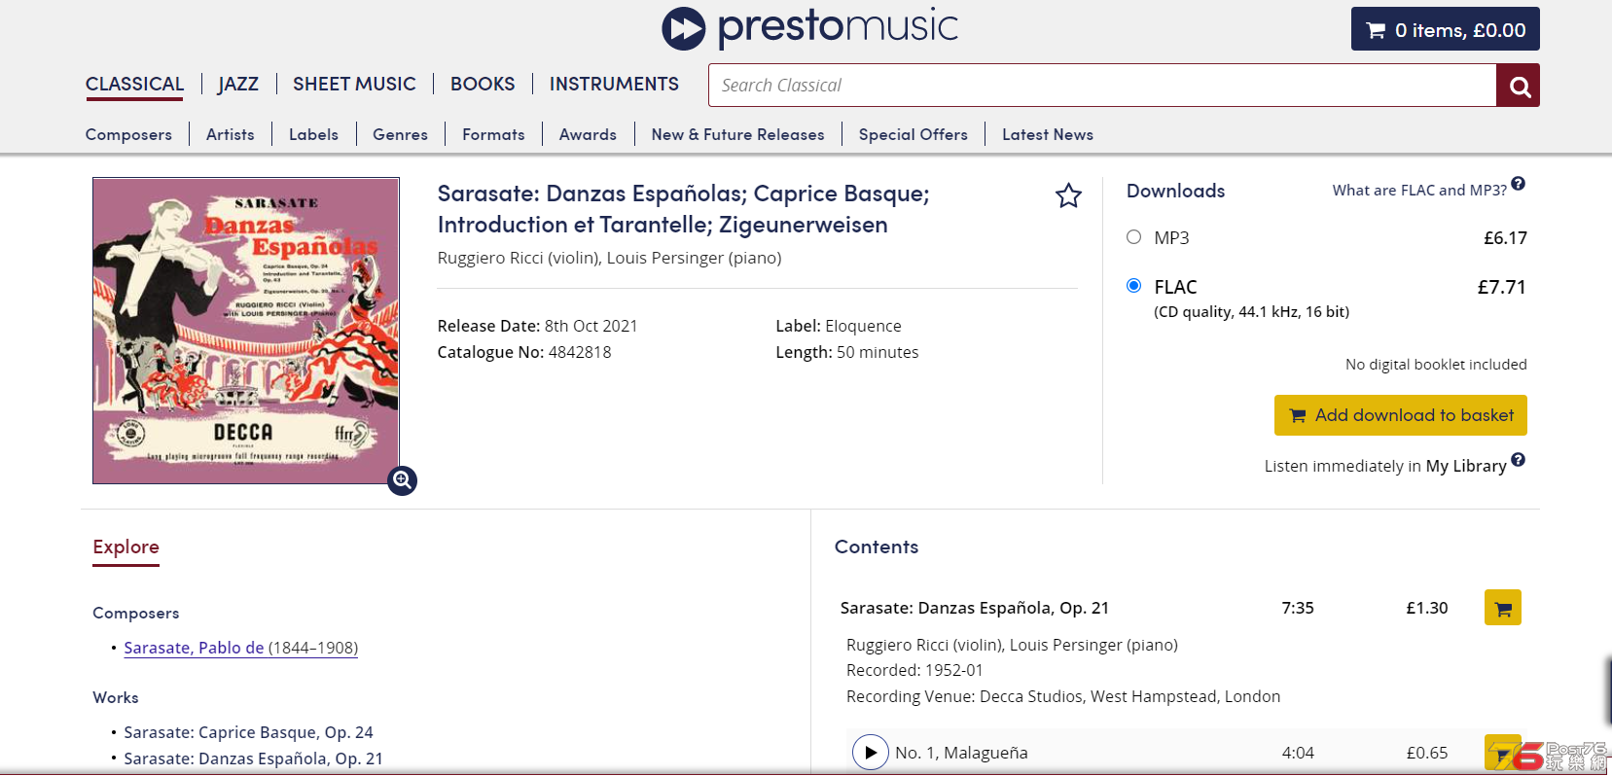Go to Labels submenu

pos(313,134)
